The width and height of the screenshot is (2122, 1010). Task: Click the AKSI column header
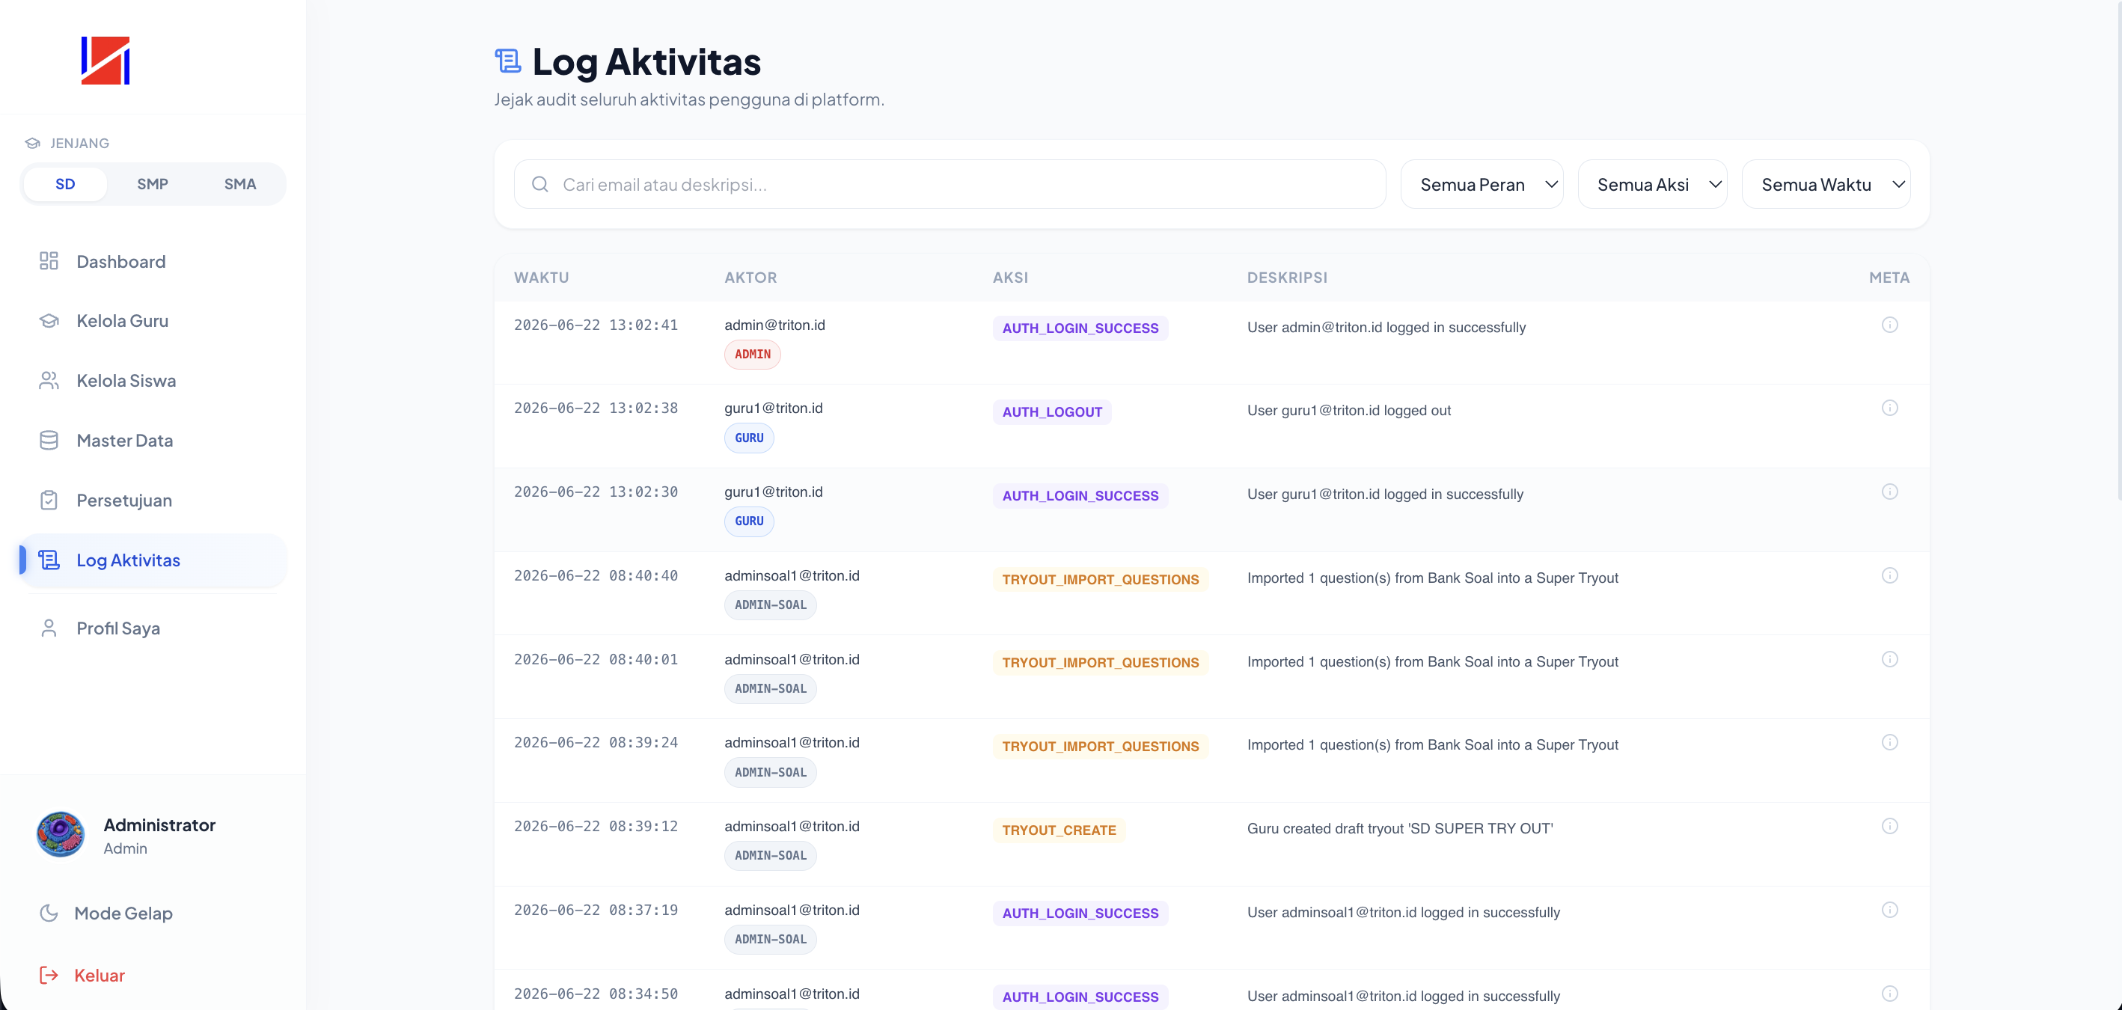click(x=1010, y=278)
